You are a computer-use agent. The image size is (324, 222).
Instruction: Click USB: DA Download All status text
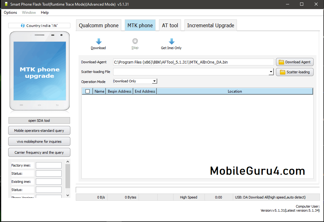[x=270, y=197]
